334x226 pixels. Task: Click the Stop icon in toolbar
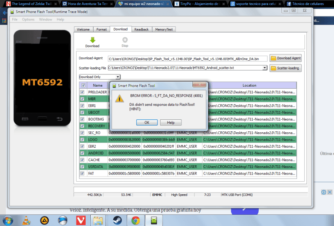(125, 40)
